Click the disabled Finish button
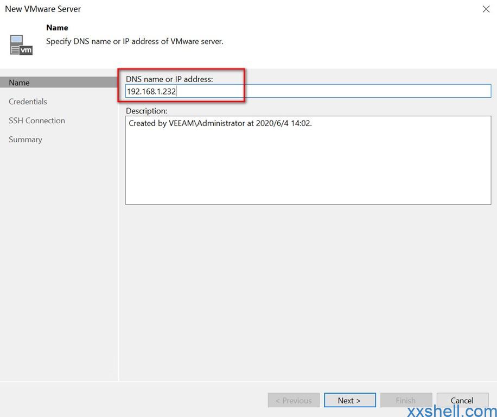Screen dimensions: 497x417 click(x=406, y=400)
